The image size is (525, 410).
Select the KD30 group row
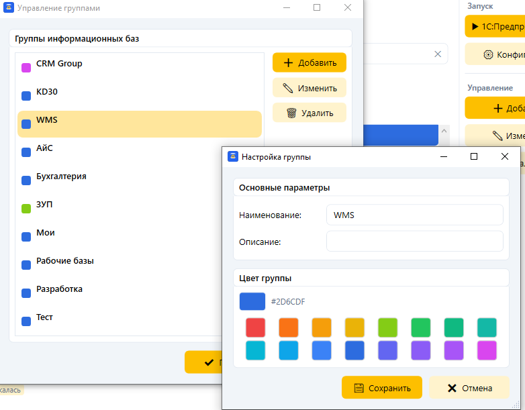coord(139,96)
